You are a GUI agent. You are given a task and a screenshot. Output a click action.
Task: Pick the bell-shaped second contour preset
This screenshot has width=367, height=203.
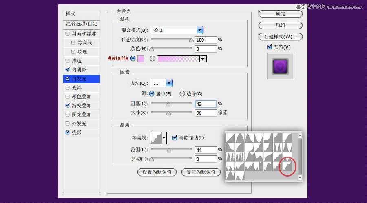[240, 139]
